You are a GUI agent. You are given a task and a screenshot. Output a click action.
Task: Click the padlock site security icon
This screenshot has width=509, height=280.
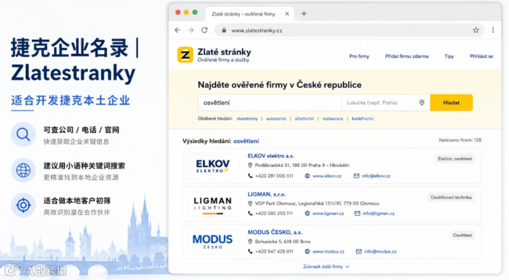click(x=223, y=30)
